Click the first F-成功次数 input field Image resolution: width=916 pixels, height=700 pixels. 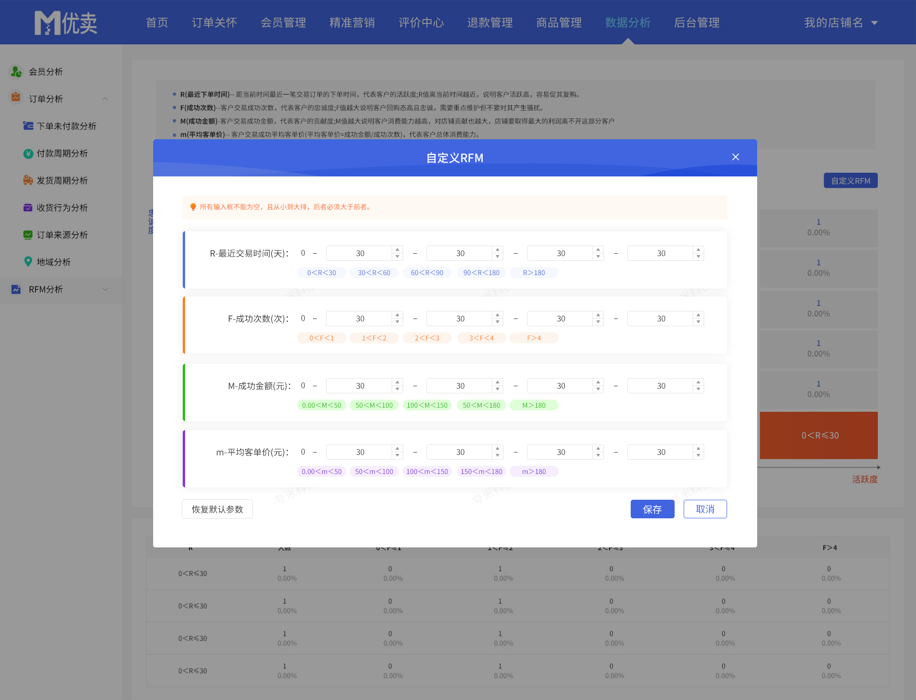(x=359, y=319)
